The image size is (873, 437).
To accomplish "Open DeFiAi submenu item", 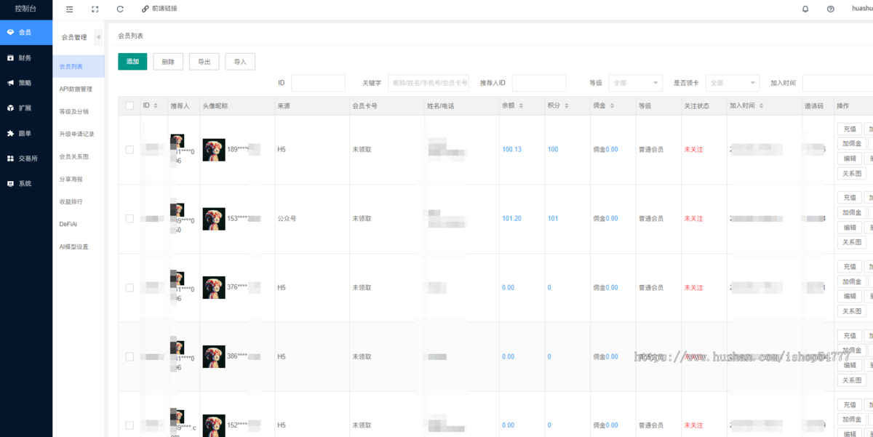I will pyautogui.click(x=79, y=224).
